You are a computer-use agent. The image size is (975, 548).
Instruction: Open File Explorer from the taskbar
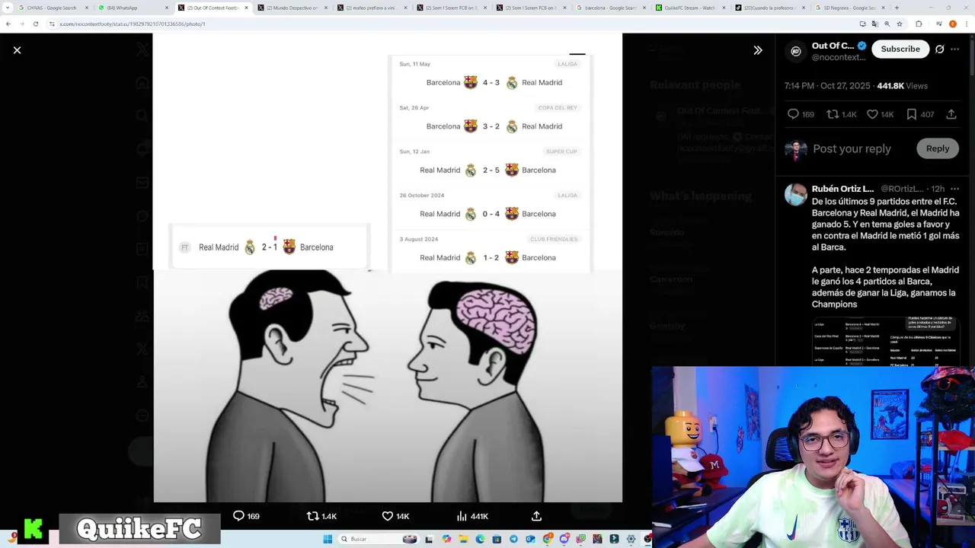point(463,539)
